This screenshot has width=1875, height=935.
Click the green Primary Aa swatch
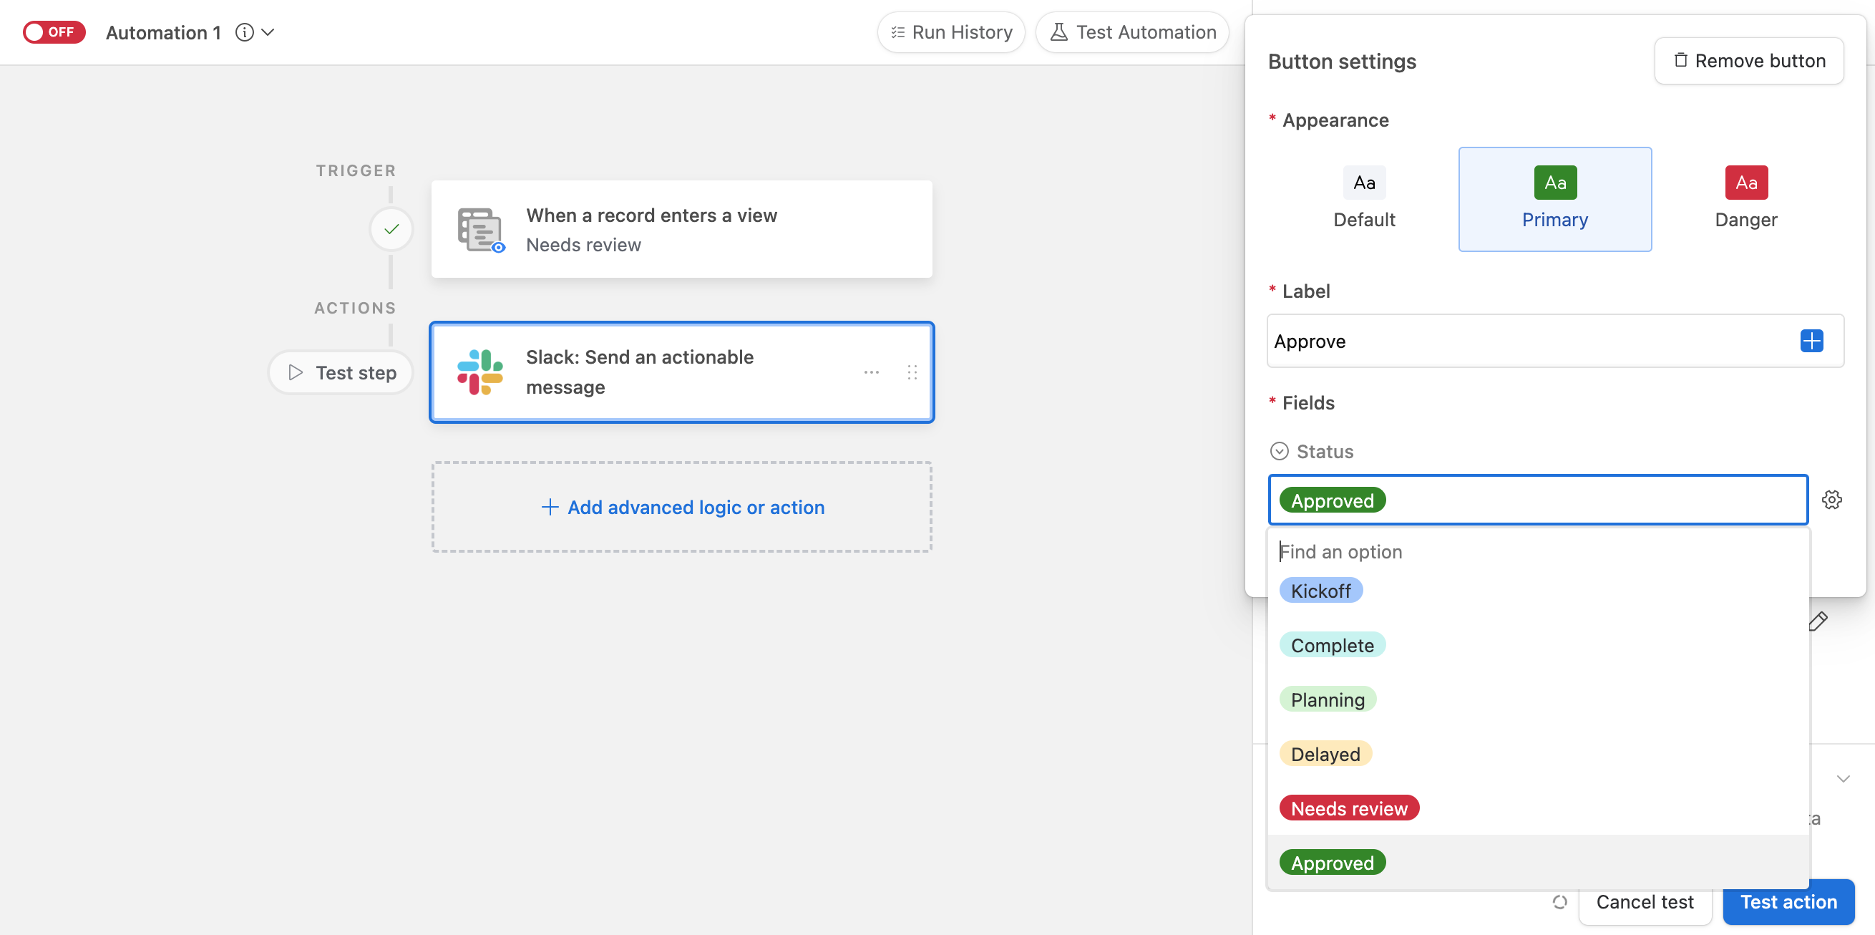point(1554,183)
